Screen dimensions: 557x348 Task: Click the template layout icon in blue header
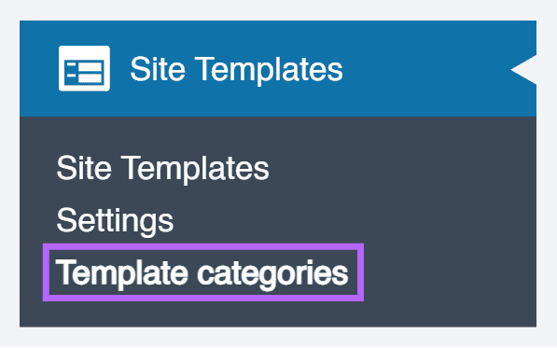pos(84,68)
